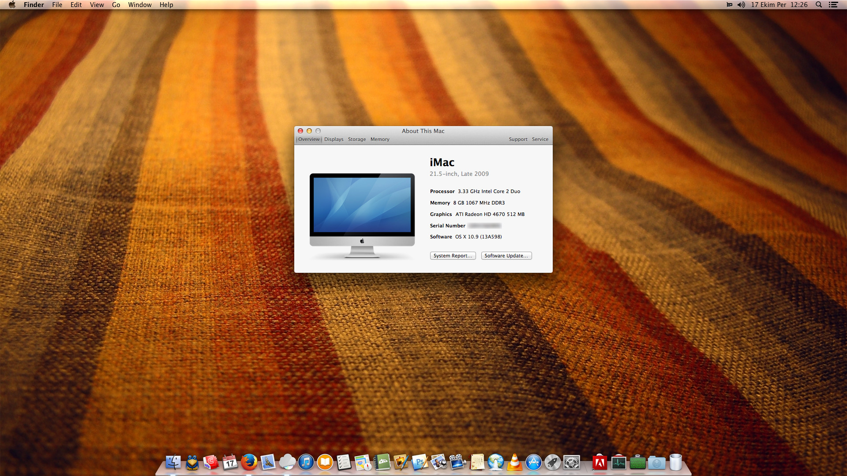
Task: Open System Preferences gear icon
Action: tap(572, 462)
